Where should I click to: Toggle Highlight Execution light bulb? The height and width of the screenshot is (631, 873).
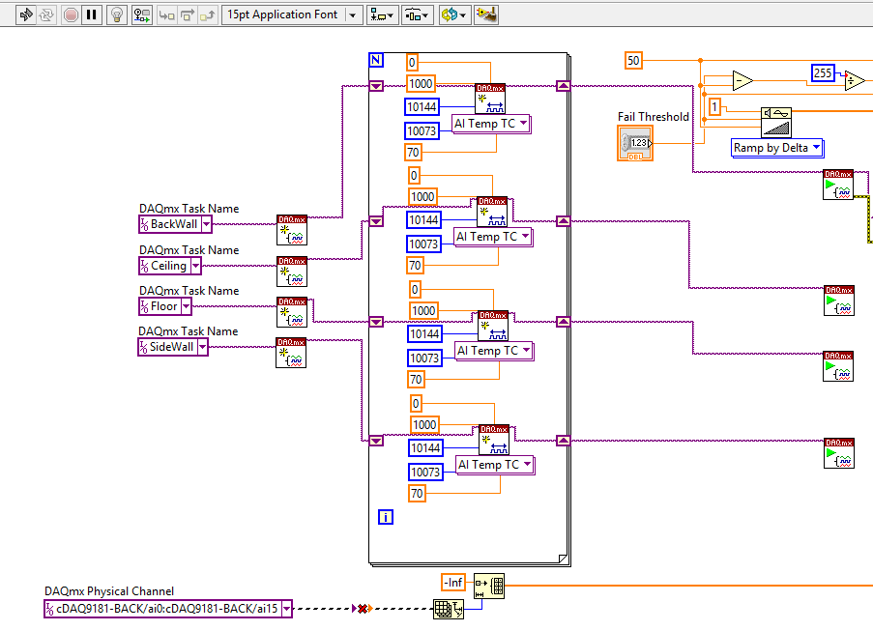click(117, 15)
